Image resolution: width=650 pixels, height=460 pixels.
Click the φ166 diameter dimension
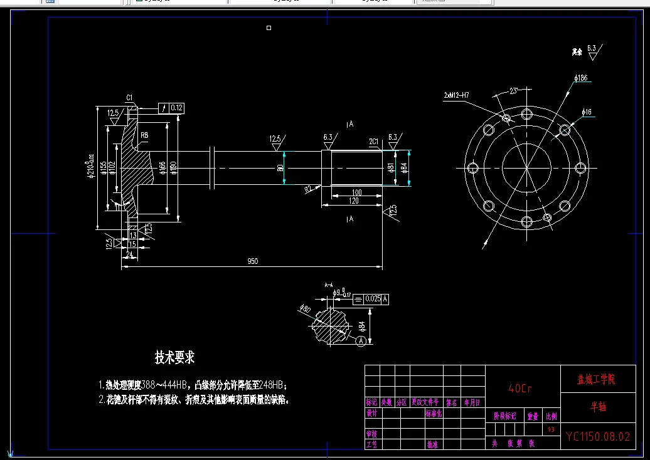(162, 168)
